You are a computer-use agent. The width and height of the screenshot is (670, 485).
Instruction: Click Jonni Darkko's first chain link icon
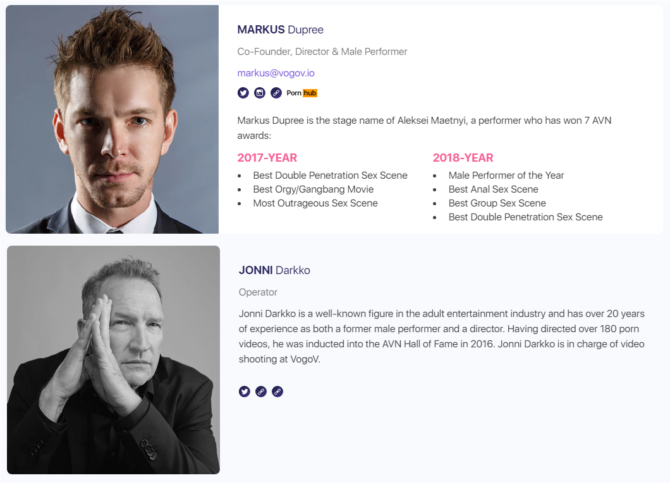(x=261, y=392)
